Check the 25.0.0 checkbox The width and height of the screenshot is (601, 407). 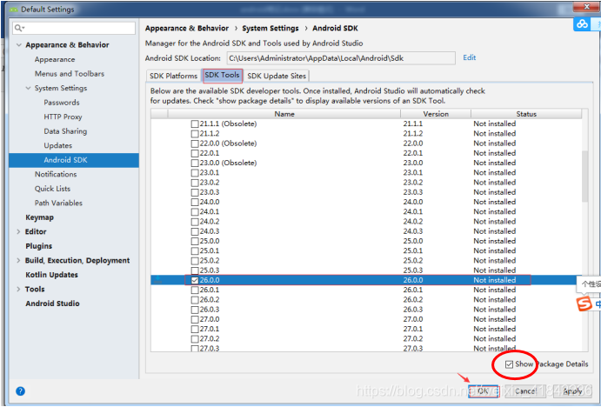point(195,242)
